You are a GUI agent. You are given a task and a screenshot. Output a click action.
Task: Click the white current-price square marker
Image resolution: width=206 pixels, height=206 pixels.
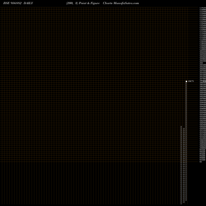pos(186,81)
